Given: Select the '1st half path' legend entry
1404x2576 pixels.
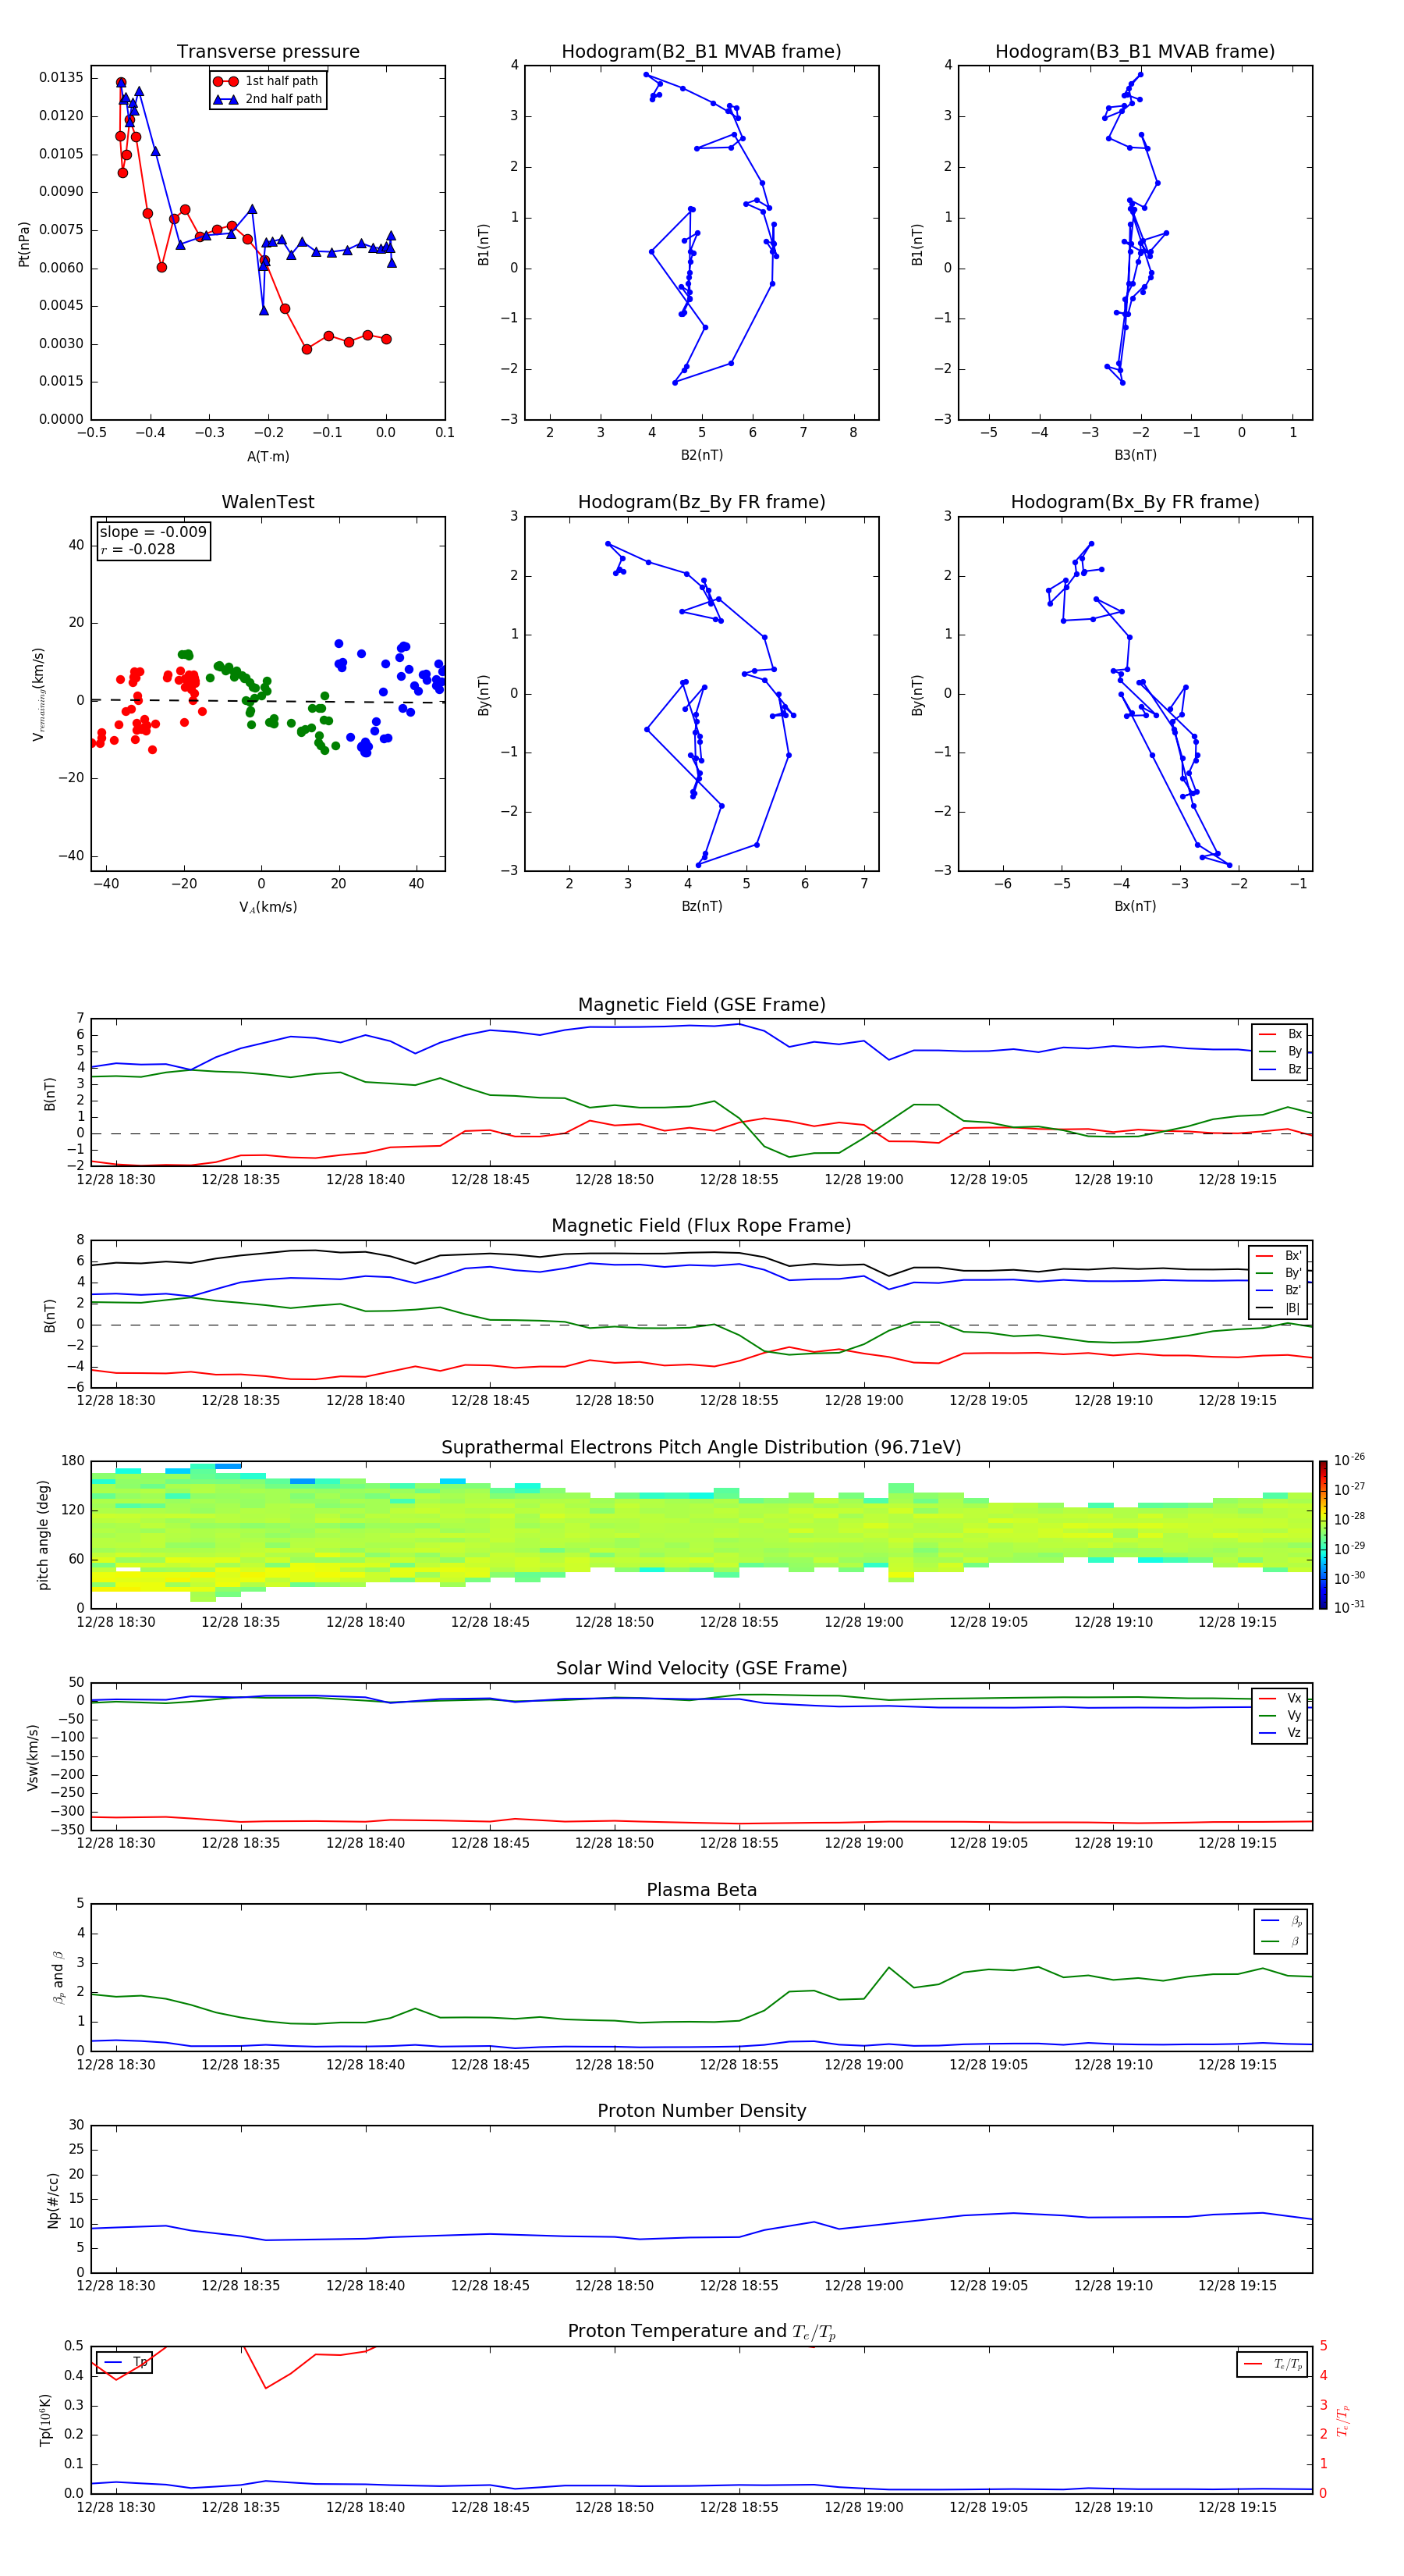Looking at the screenshot, I should tap(266, 81).
